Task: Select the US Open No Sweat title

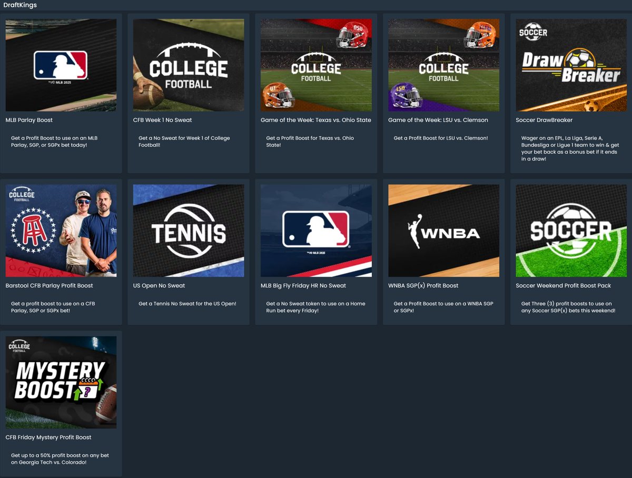Action: [x=159, y=285]
